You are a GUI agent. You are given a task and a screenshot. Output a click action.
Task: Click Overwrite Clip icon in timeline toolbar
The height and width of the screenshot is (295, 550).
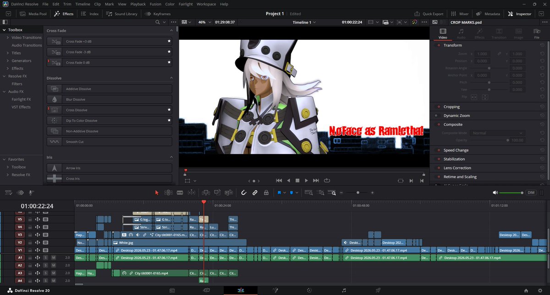(x=217, y=193)
